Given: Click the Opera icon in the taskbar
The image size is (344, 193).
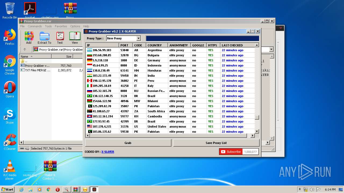Looking at the screenshot, I should (x=58, y=190).
